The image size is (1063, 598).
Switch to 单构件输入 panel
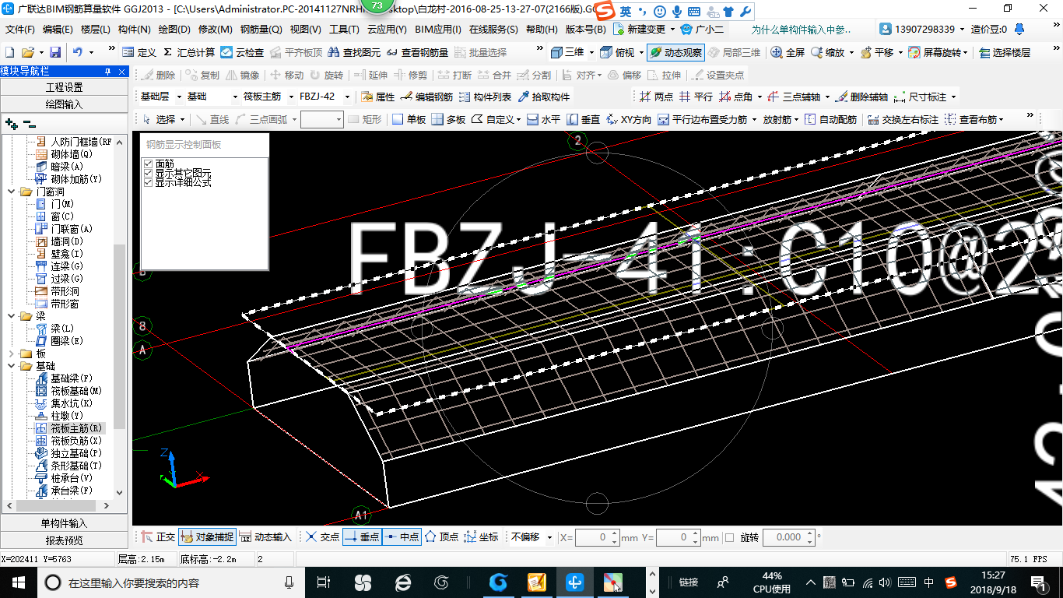[x=64, y=523]
